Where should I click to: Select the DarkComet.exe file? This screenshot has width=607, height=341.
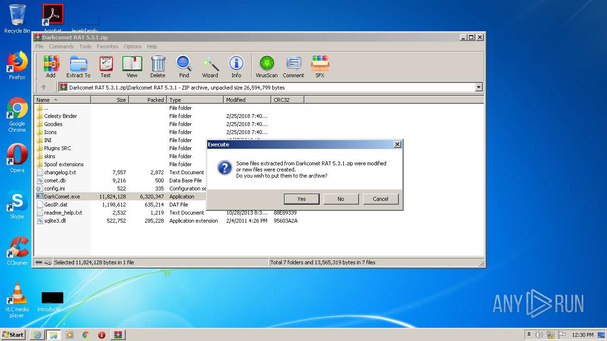click(62, 197)
